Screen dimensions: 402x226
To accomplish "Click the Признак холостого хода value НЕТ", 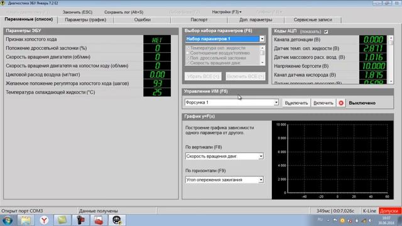I will [157, 40].
